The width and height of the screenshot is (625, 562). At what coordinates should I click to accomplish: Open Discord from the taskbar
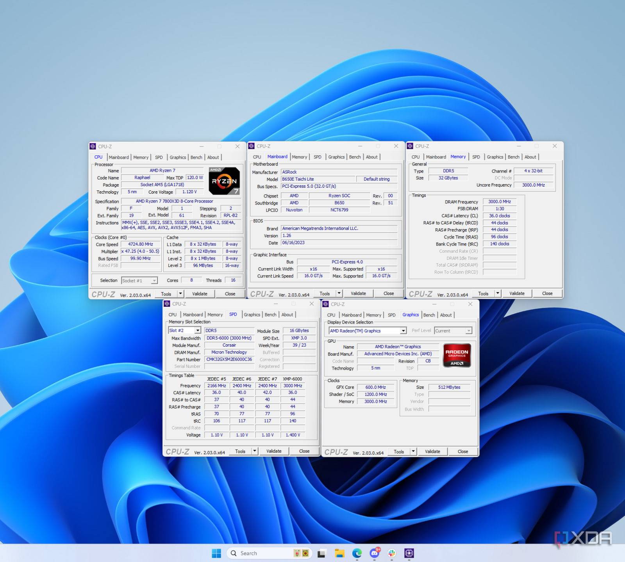[374, 553]
